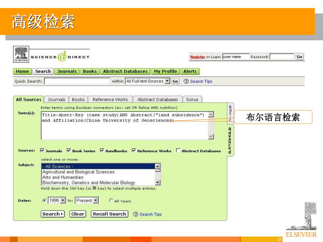The height and width of the screenshot is (242, 323).
Task: Click the Search button at form bottom
Action: tap(53, 214)
